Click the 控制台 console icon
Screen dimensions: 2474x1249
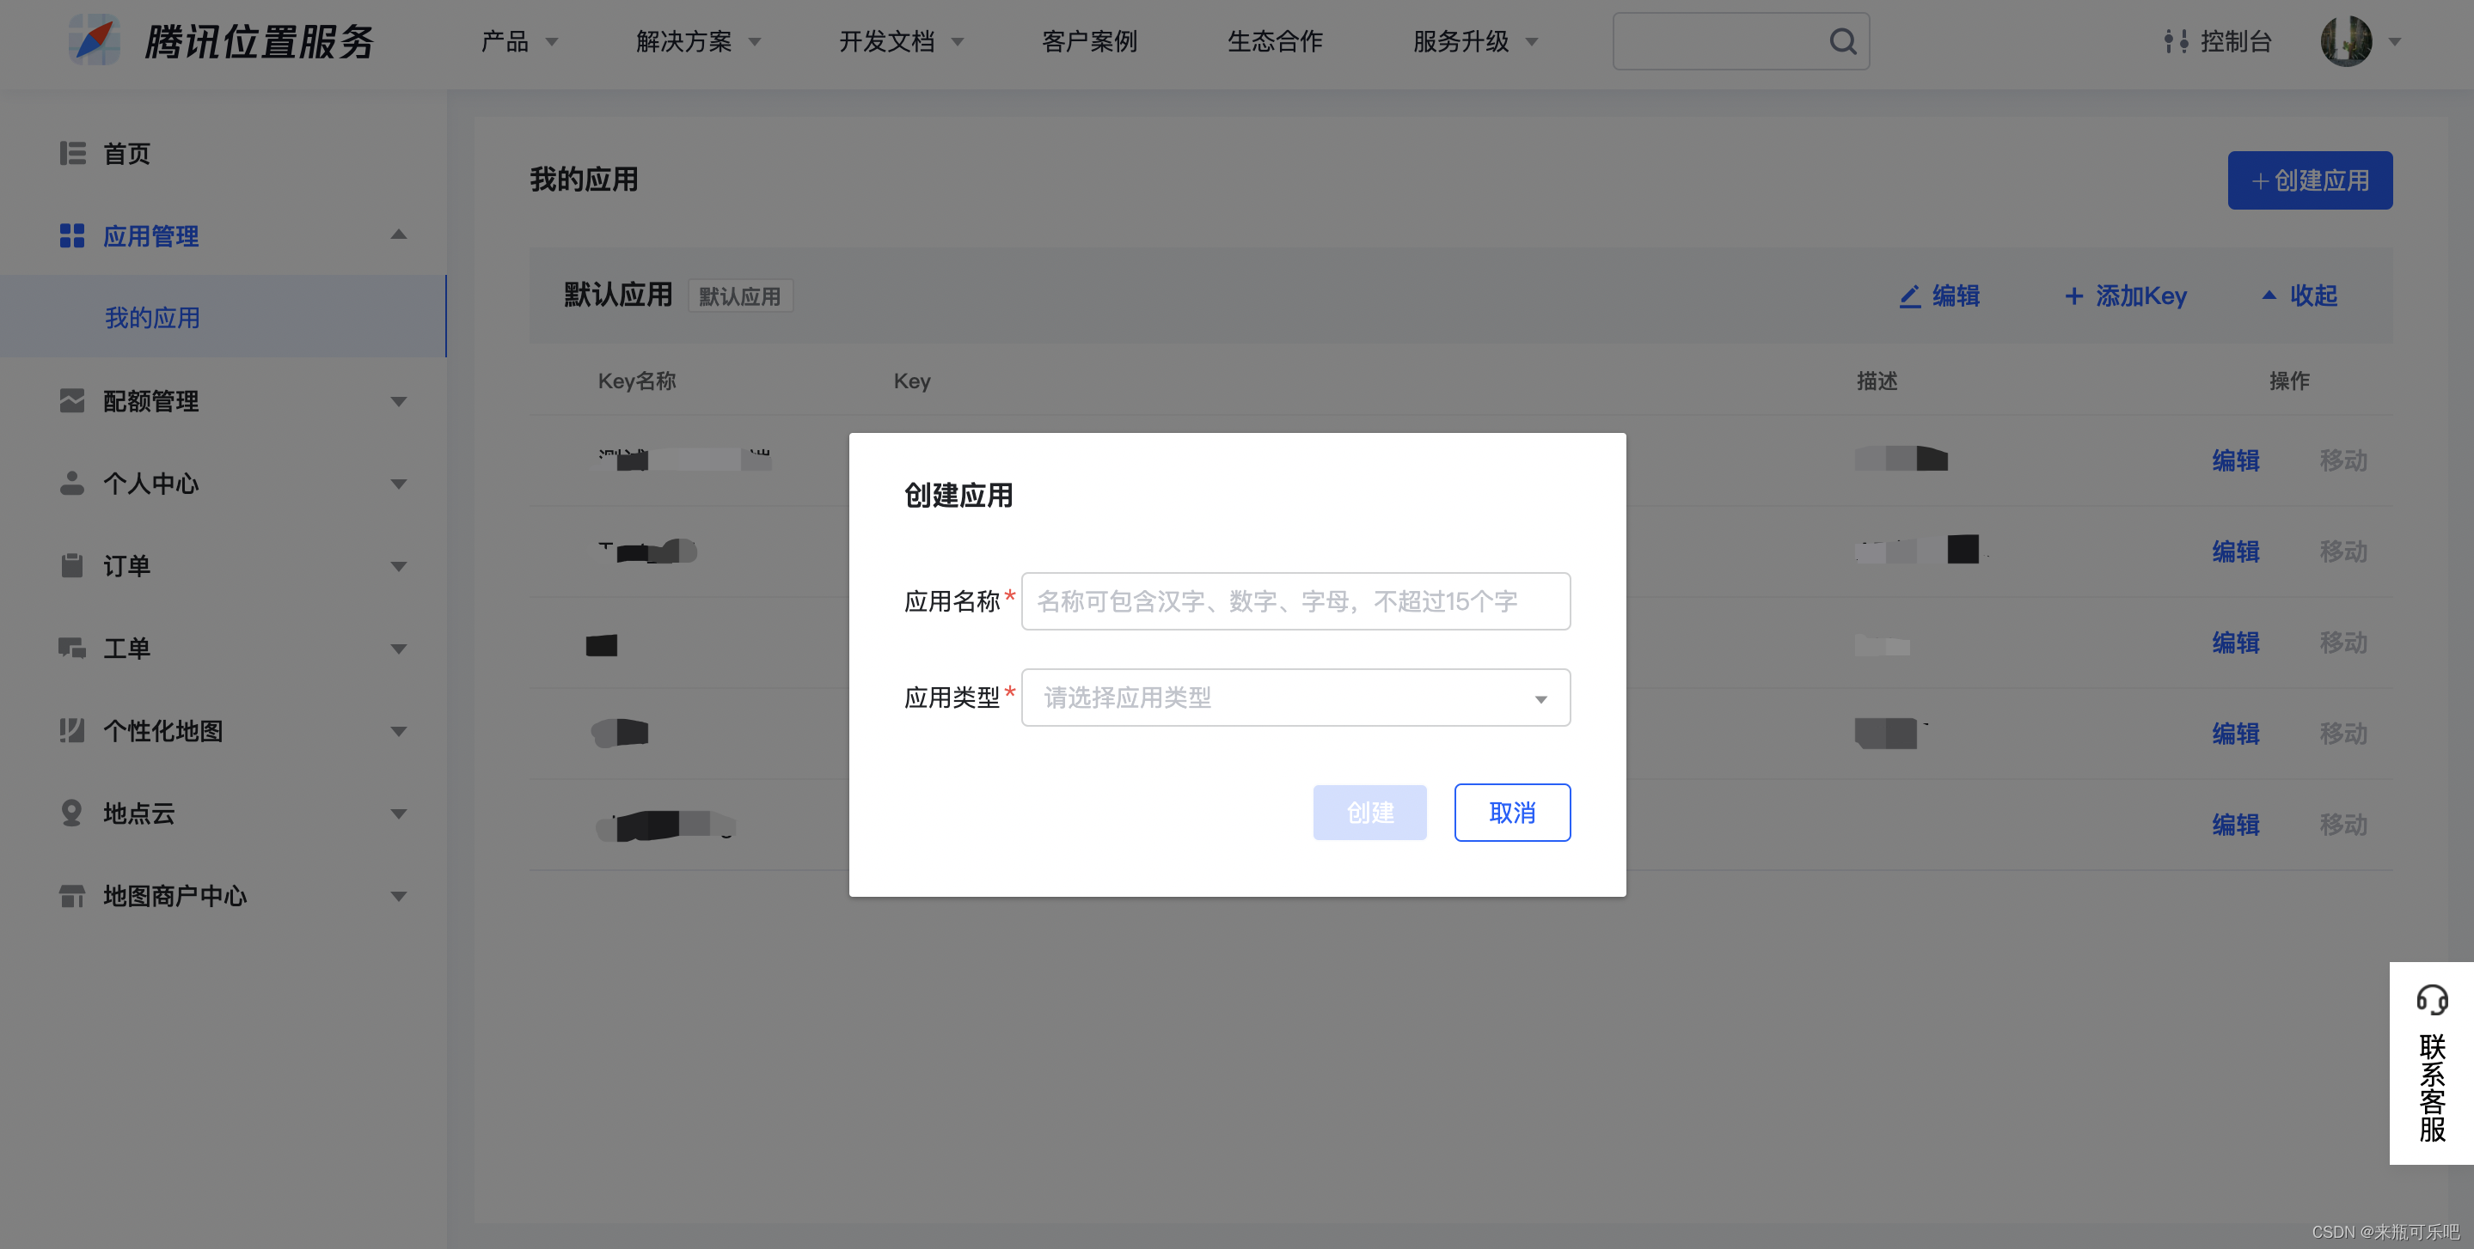pos(2176,41)
